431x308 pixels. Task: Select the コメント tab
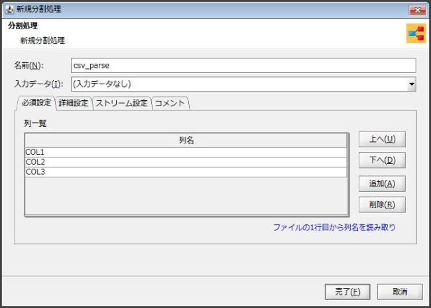pyautogui.click(x=170, y=104)
